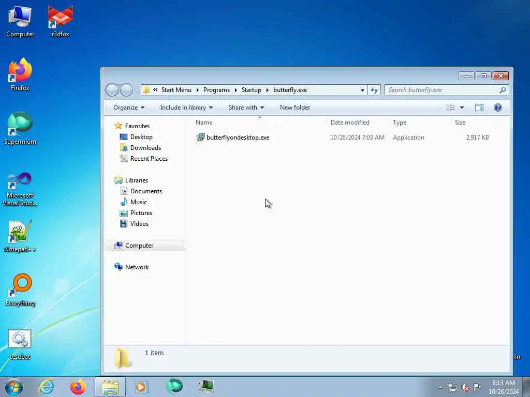The height and width of the screenshot is (397, 530).
Task: Click the Programs breadcrumb
Action: click(216, 90)
